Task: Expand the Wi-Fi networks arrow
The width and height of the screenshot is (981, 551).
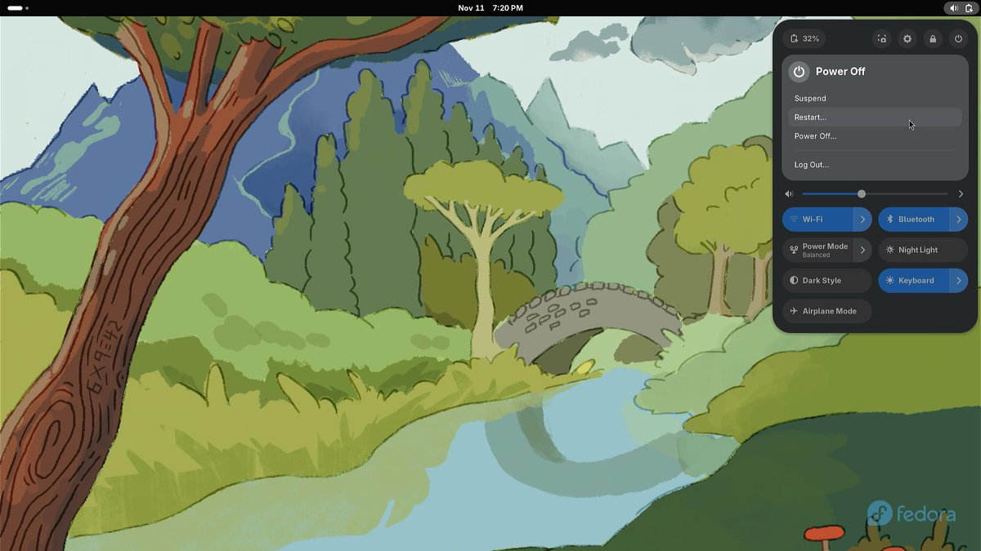Action: [x=862, y=220]
